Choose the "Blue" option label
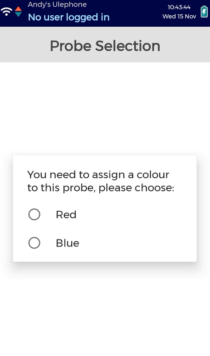This screenshot has width=210, height=356. click(68, 243)
